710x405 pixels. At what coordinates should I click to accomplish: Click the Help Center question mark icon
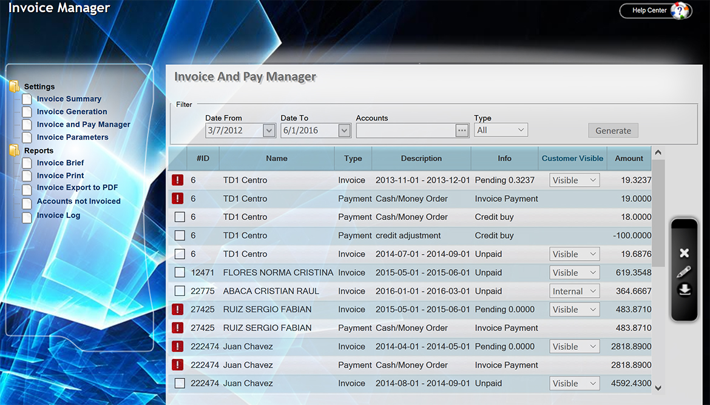[x=680, y=11]
